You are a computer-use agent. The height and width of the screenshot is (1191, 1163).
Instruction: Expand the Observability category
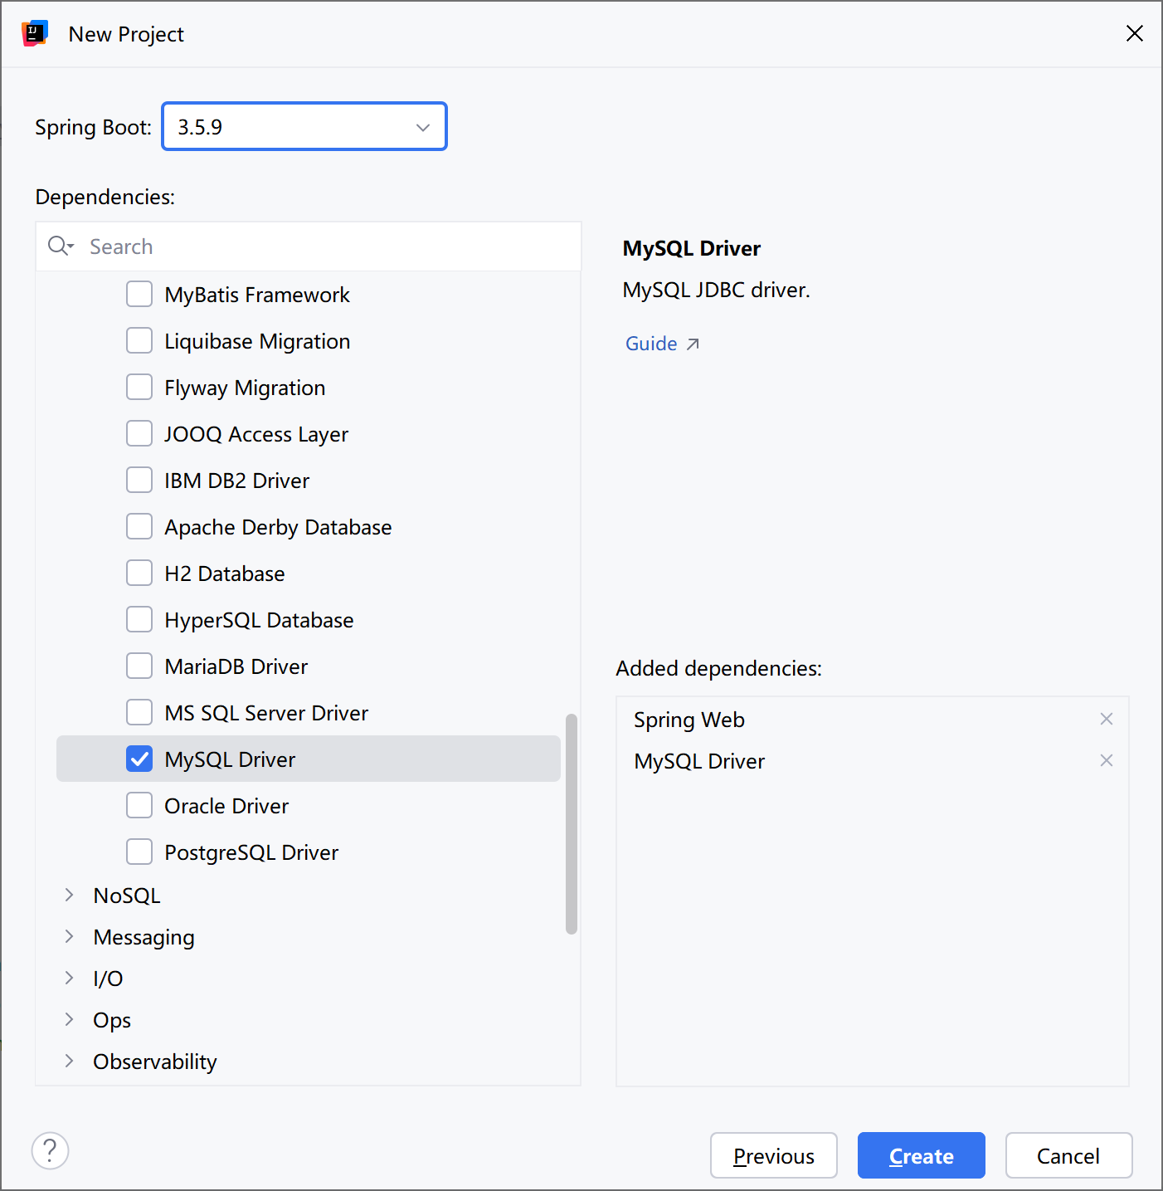pos(70,1061)
